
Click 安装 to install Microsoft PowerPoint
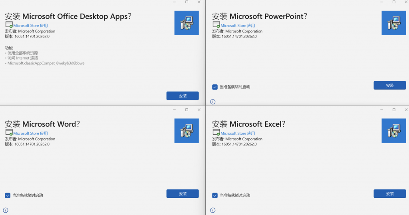click(390, 85)
